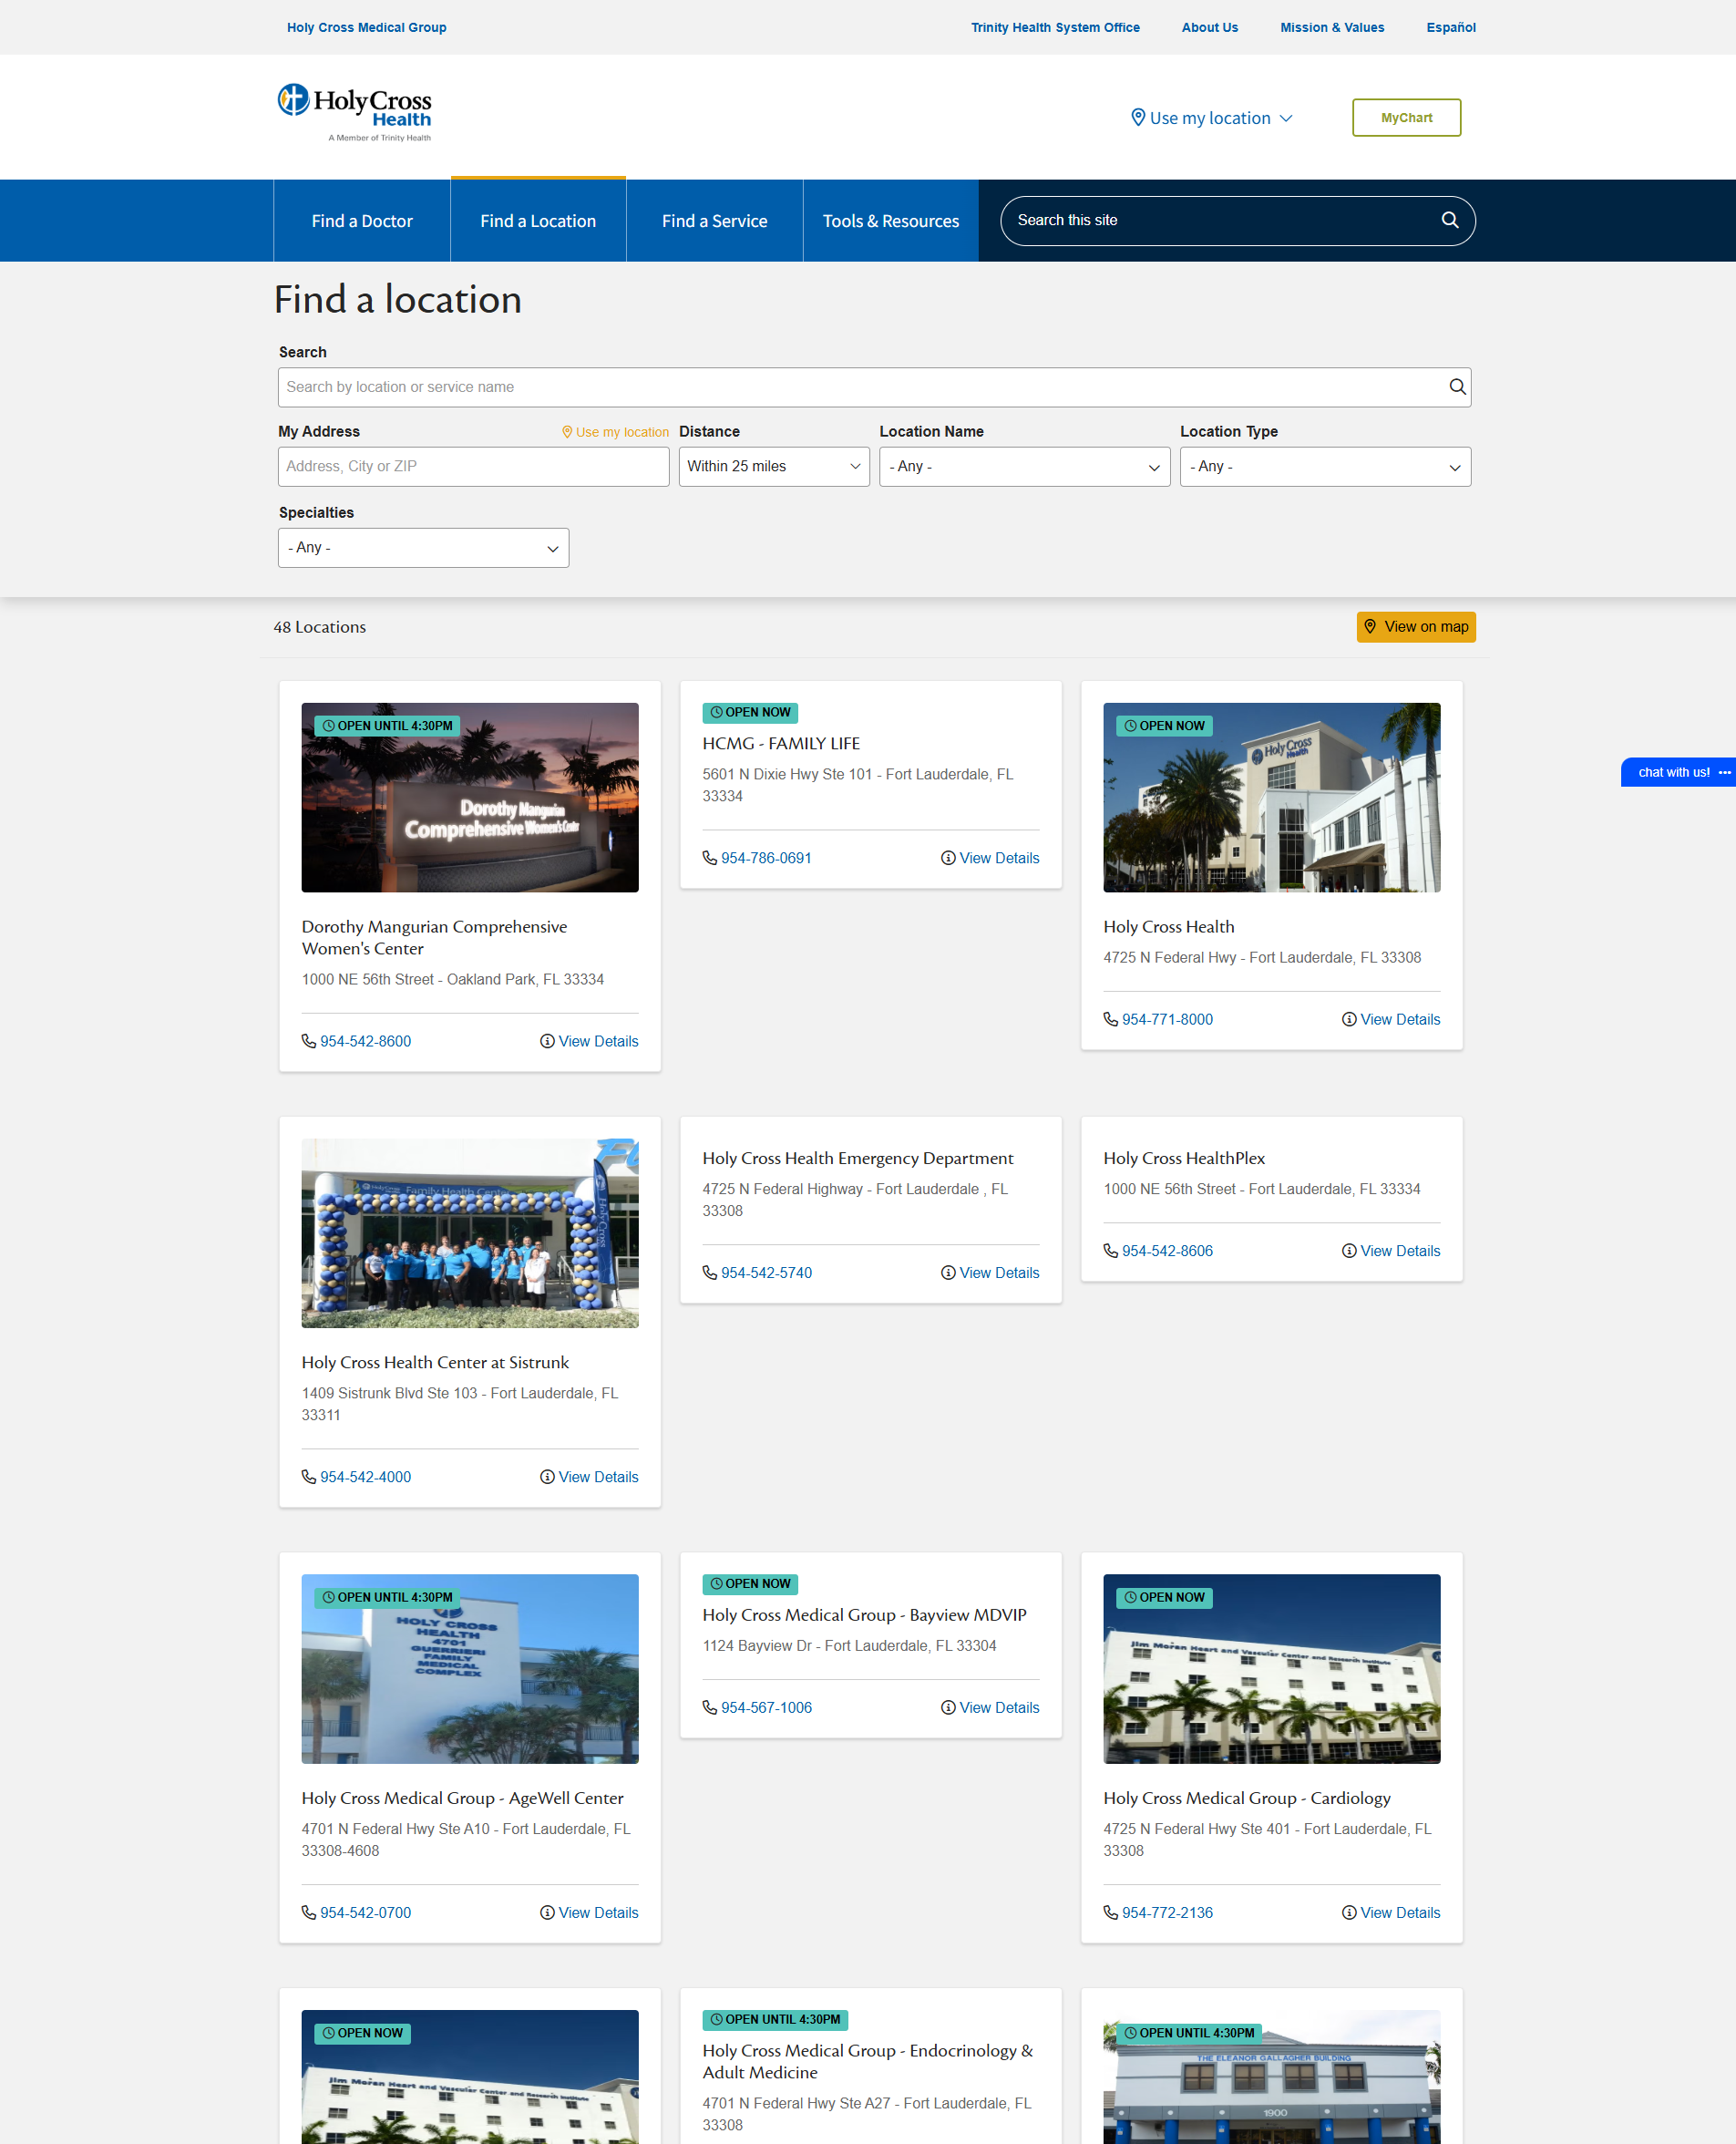Click the View on map button

[x=1416, y=627]
